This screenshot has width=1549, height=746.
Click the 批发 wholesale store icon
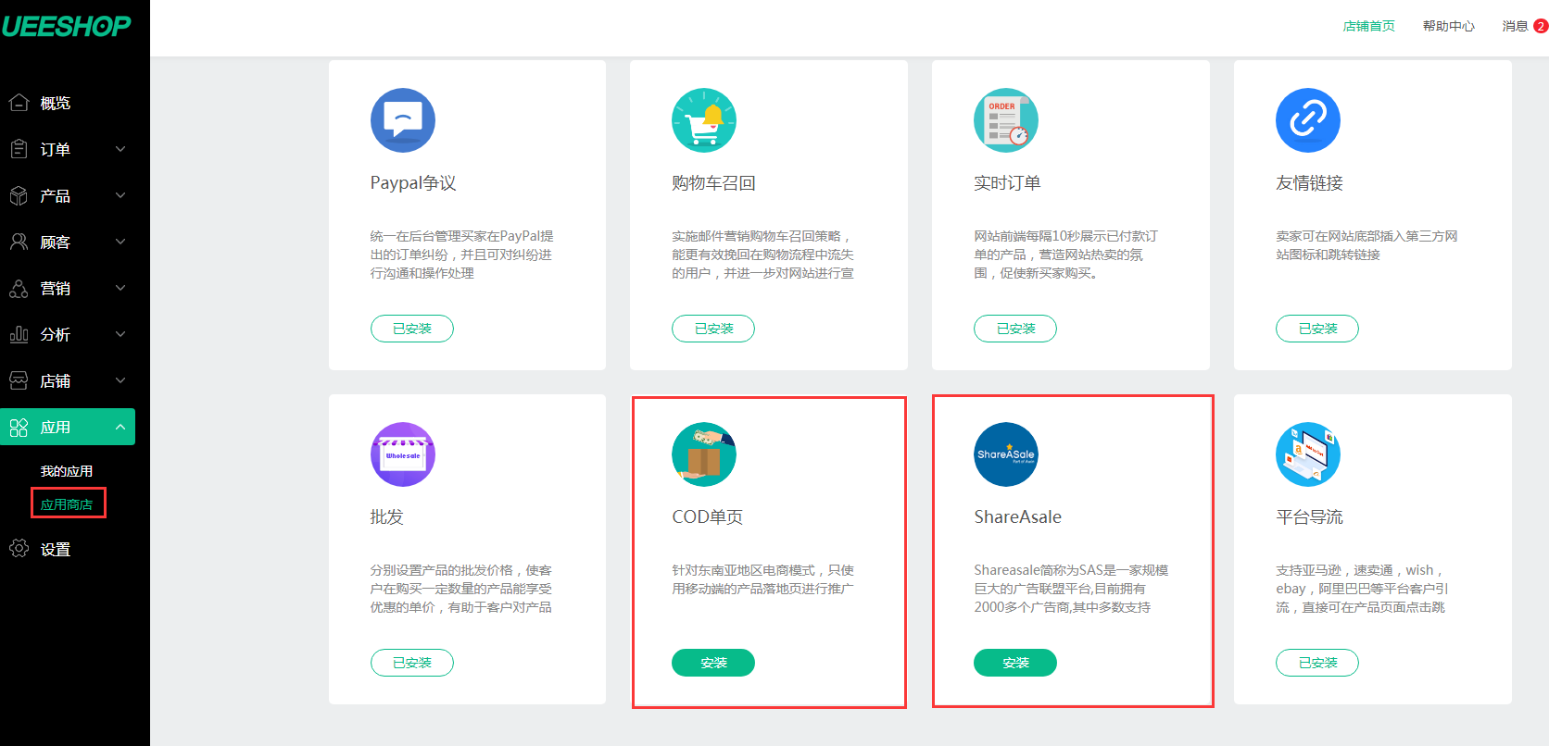[403, 454]
